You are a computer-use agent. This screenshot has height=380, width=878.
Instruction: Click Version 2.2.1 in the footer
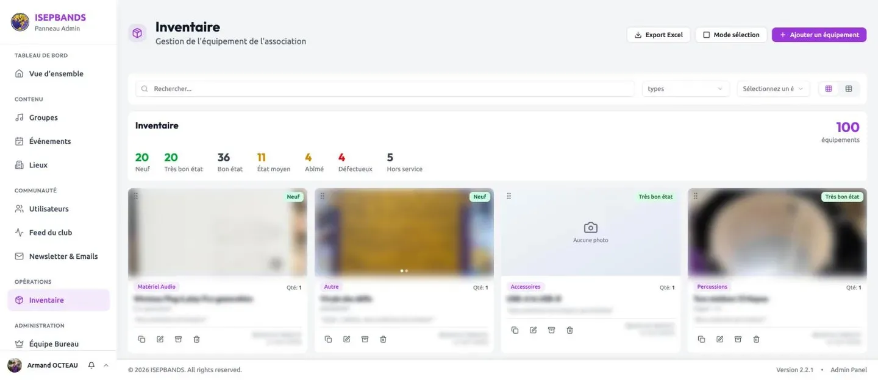(796, 370)
